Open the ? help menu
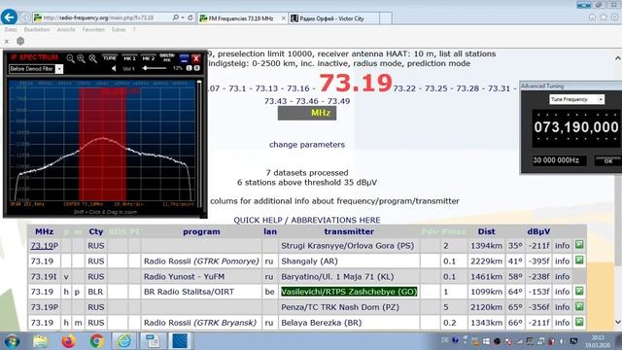The image size is (622, 350). [134, 29]
